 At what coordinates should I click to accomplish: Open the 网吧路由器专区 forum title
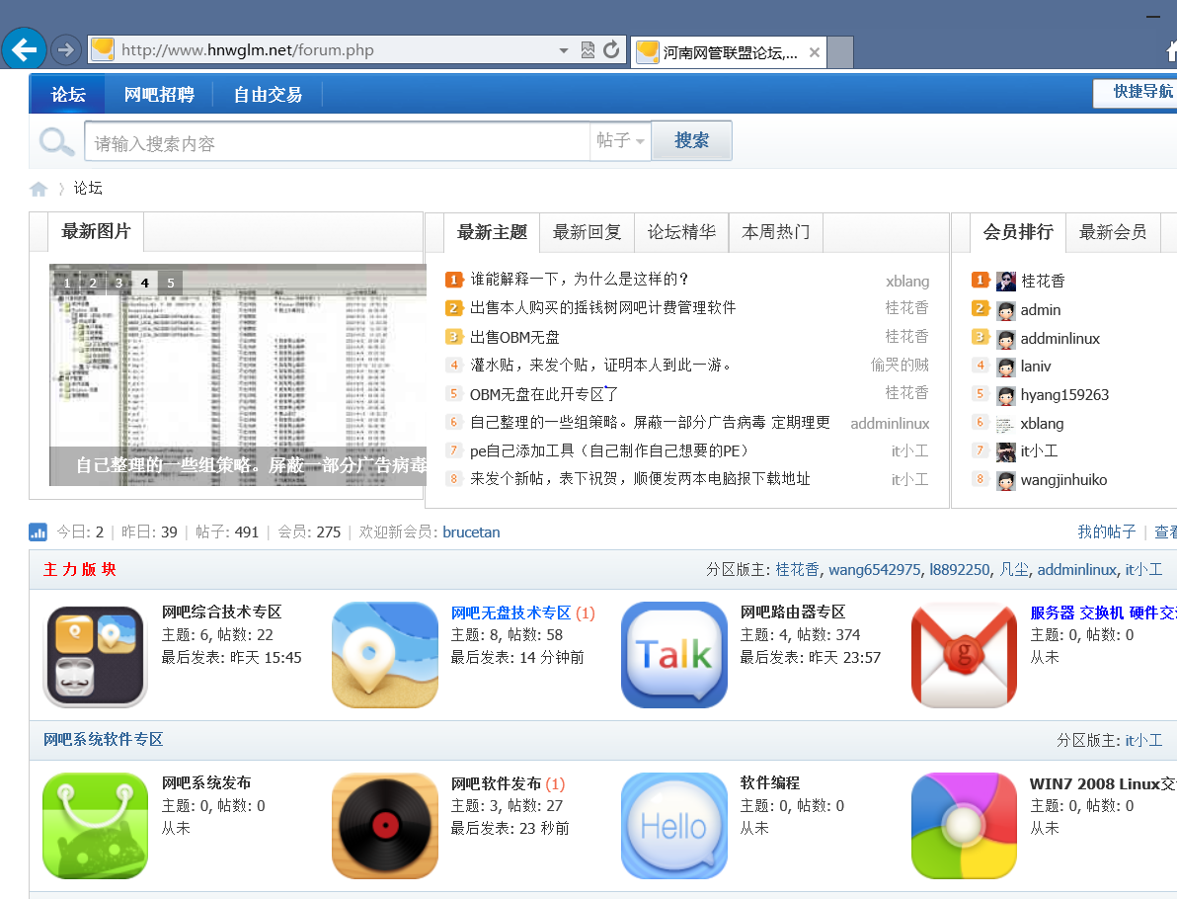point(793,613)
